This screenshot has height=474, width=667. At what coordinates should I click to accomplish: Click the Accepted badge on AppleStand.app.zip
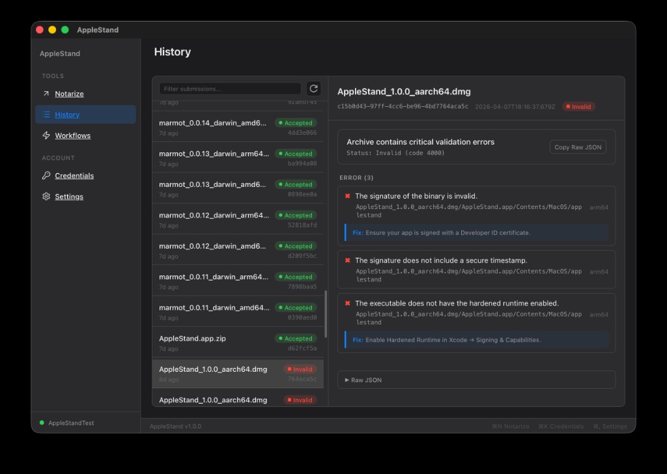tap(296, 339)
